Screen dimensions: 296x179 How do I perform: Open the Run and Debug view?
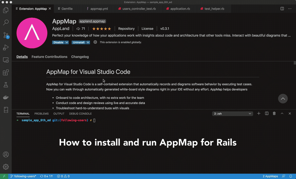click(x=6, y=47)
